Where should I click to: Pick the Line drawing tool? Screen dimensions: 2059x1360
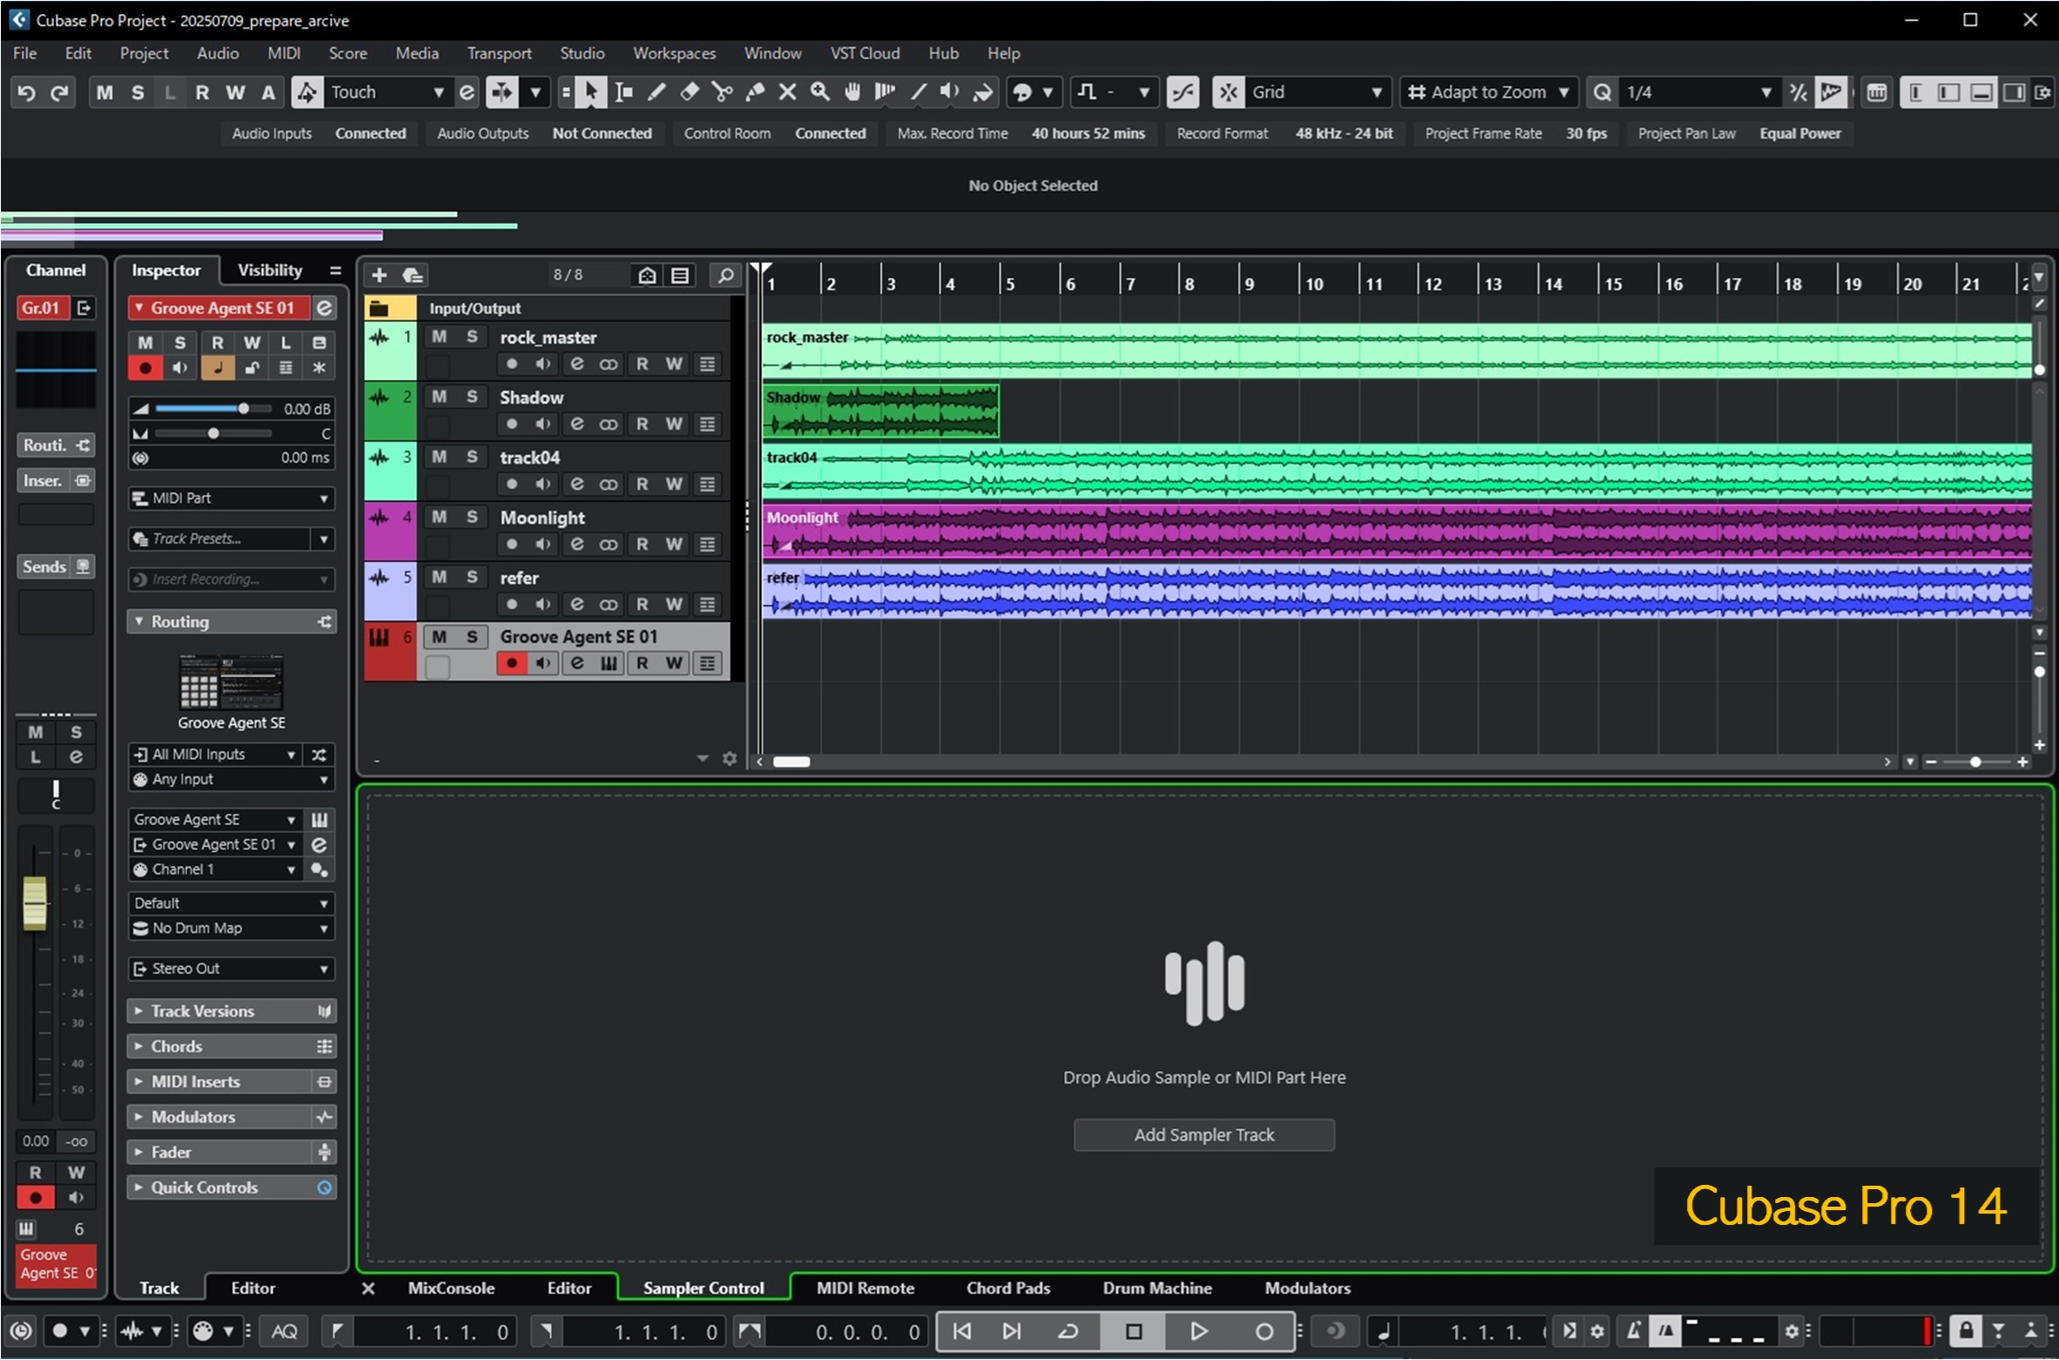click(x=918, y=91)
